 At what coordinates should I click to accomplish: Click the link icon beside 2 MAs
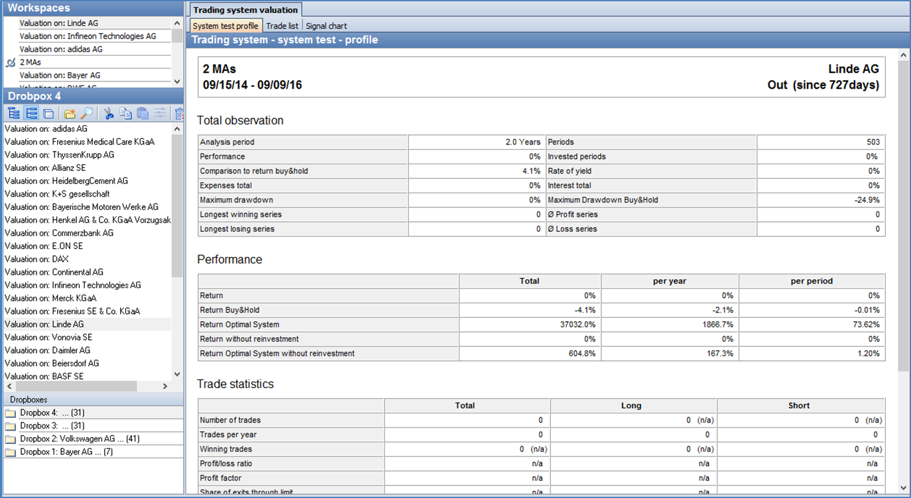click(x=10, y=63)
